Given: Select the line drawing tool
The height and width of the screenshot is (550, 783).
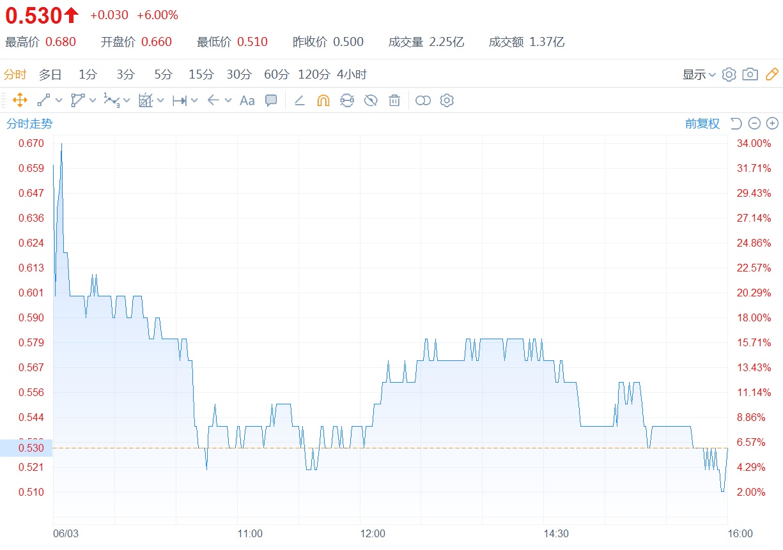Looking at the screenshot, I should coord(43,100).
